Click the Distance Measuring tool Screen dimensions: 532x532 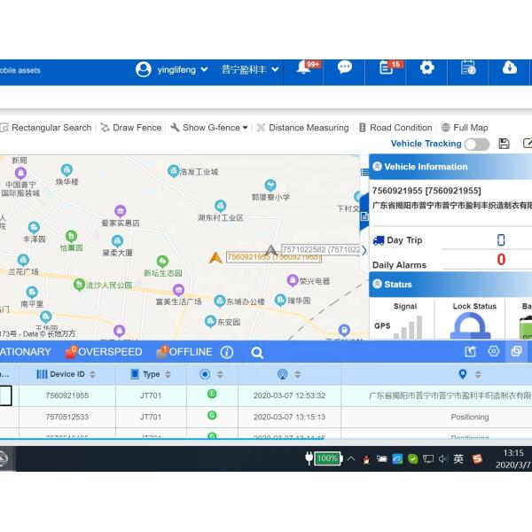pos(302,128)
